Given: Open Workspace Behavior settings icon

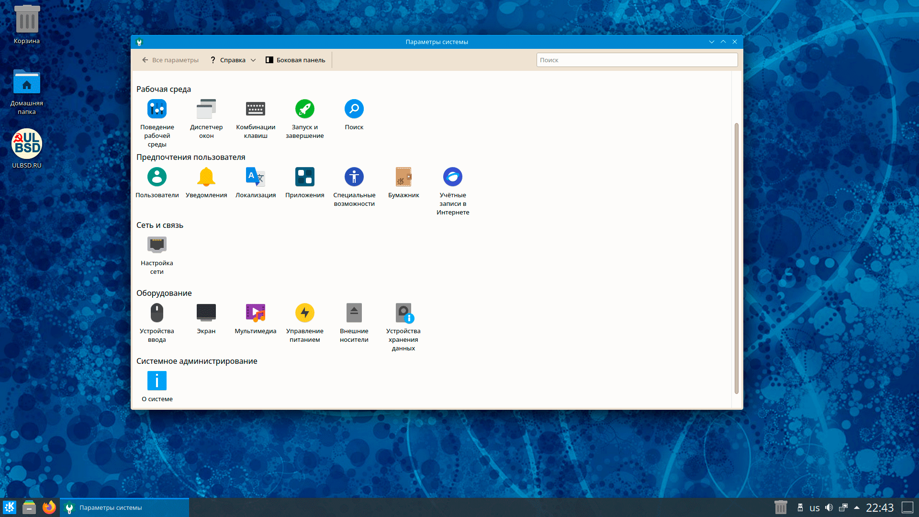Looking at the screenshot, I should tap(157, 110).
